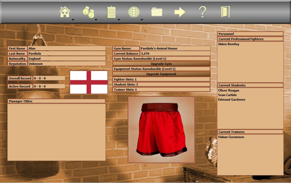Image resolution: width=291 pixels, height=183 pixels.
Task: Click Trainer Slots: 1 row
Action: pos(161,90)
